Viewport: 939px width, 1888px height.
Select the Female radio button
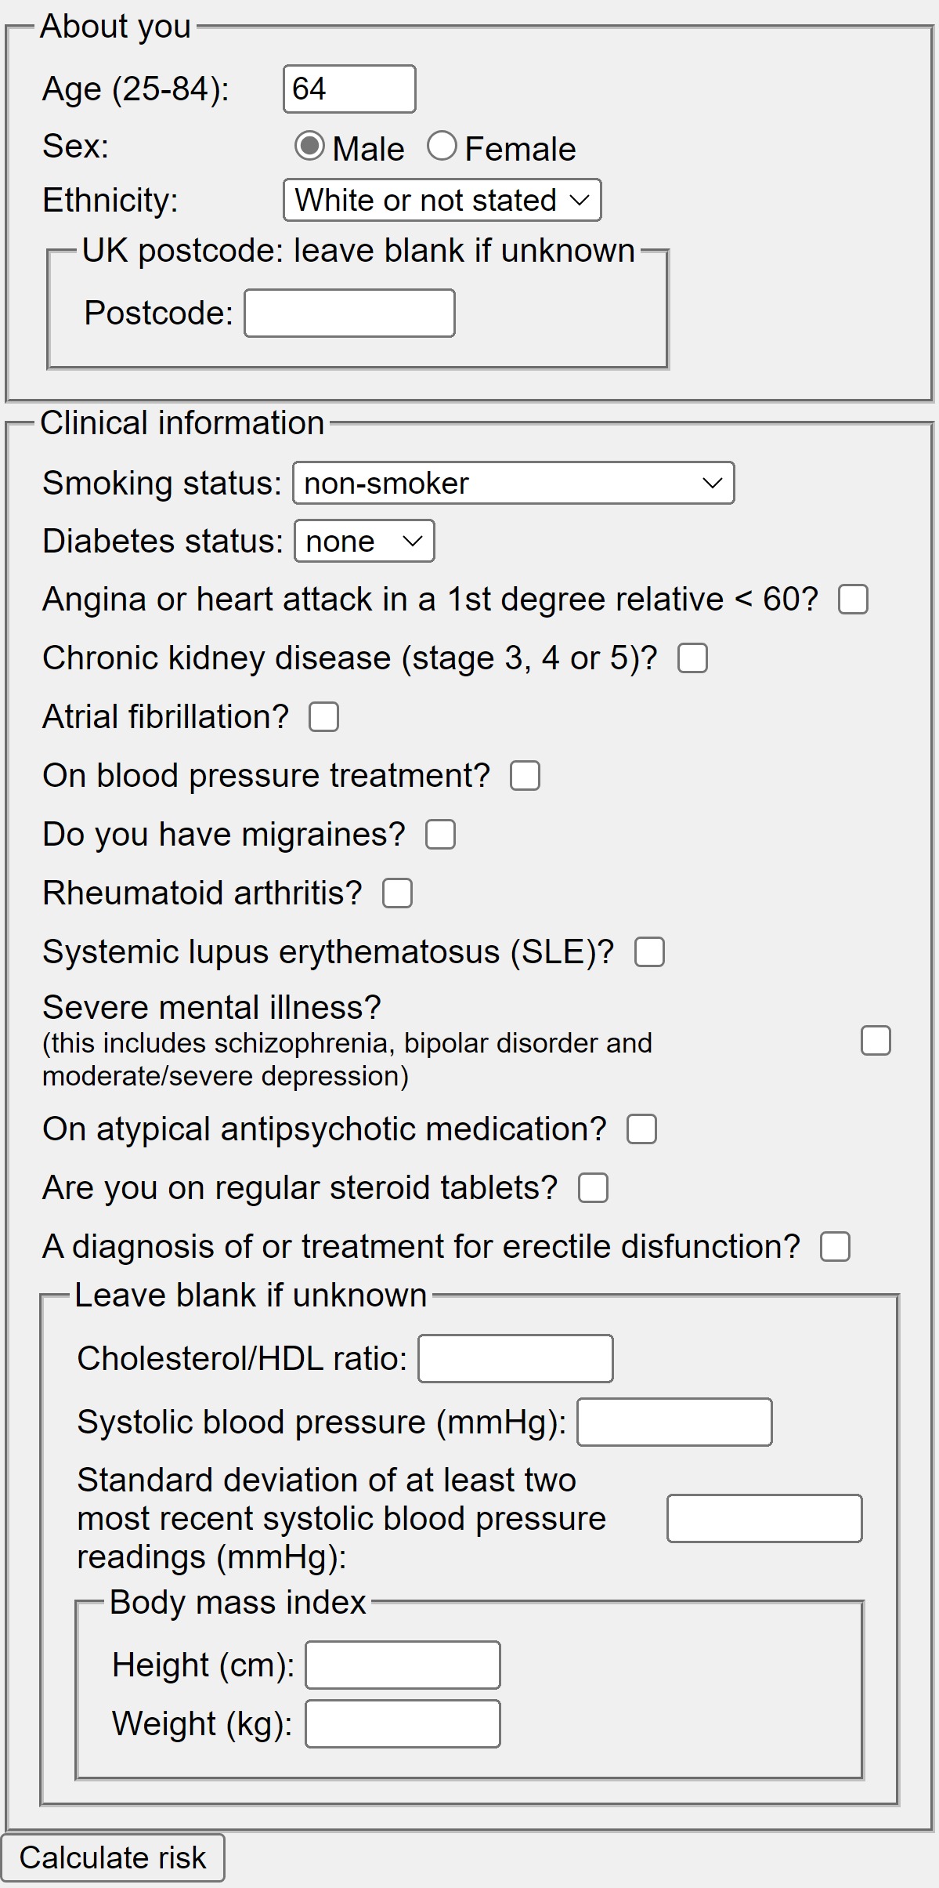click(442, 147)
